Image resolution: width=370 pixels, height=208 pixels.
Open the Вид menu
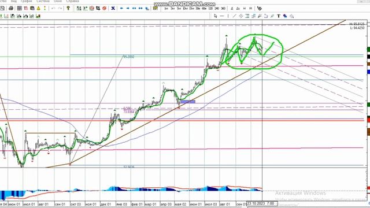[x=14, y=1]
